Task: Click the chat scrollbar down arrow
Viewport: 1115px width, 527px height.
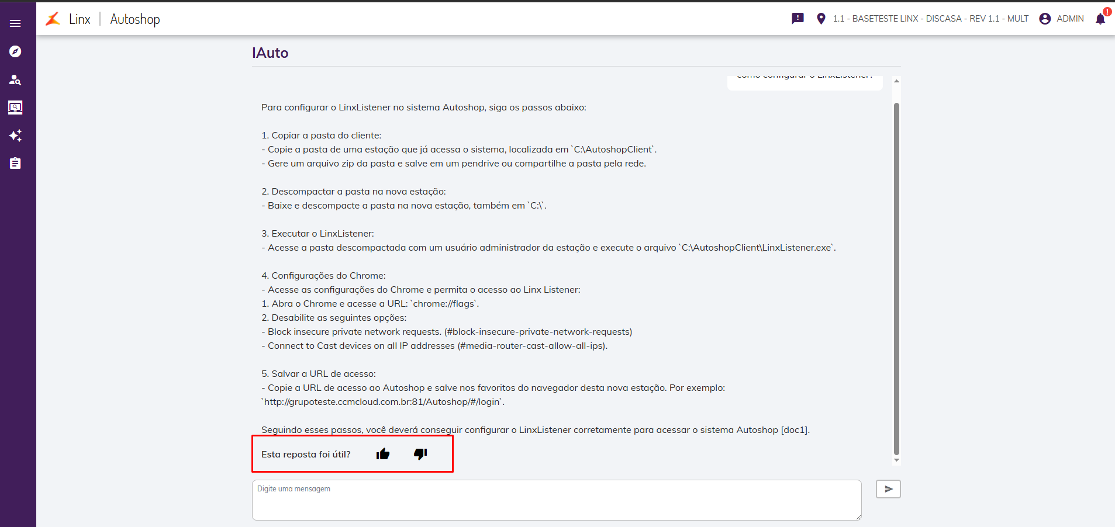Action: [896, 460]
